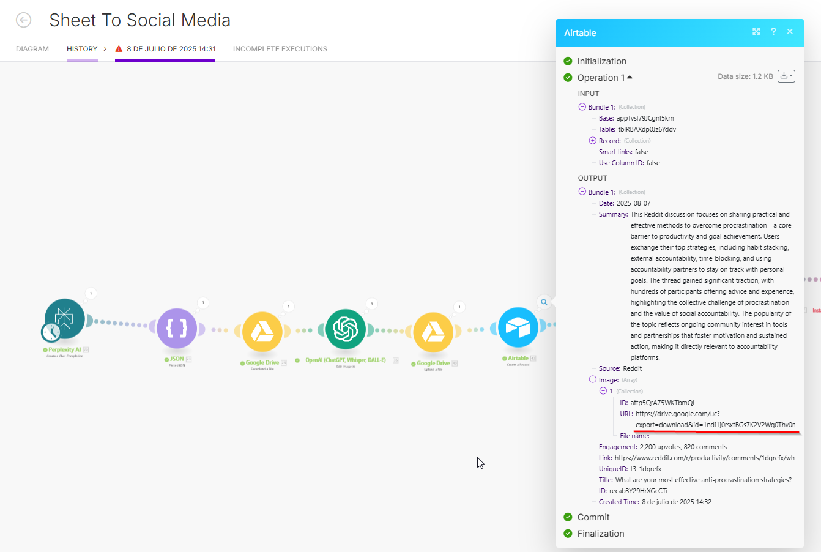Viewport: 821px width, 552px height.
Task: Open the operation bubble above Perplexity AI
Action: click(91, 294)
